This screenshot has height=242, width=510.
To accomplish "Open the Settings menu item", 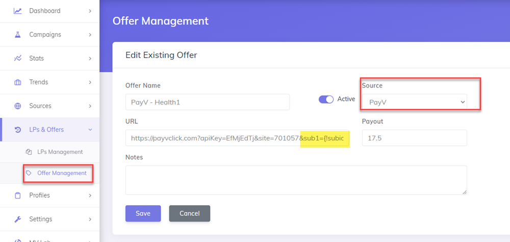I will tap(50, 219).
